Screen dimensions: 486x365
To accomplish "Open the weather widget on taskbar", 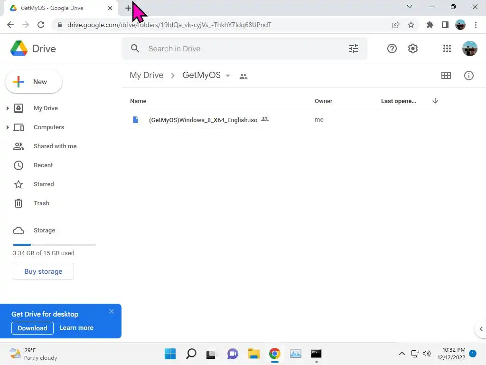I will pyautogui.click(x=33, y=354).
